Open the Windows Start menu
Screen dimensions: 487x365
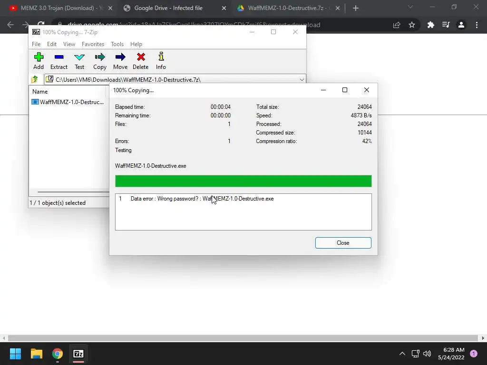point(15,354)
